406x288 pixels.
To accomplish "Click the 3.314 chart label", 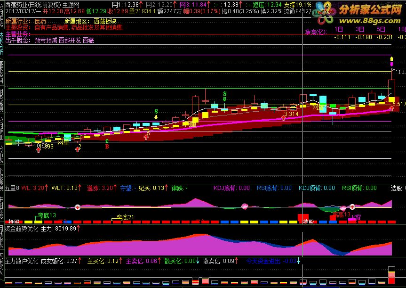I will (x=291, y=114).
